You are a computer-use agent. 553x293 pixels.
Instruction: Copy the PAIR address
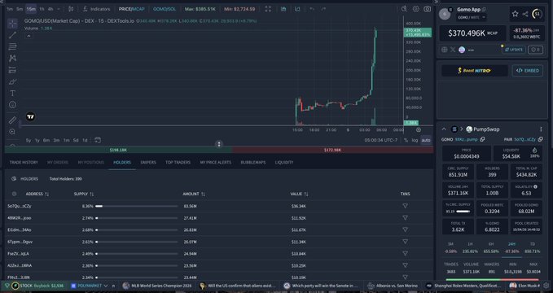[x=540, y=140]
